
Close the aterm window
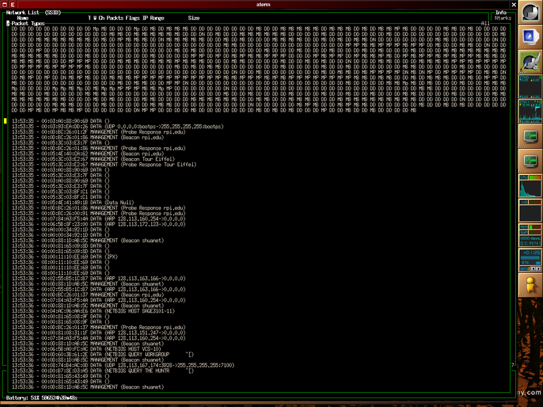tap(514, 5)
